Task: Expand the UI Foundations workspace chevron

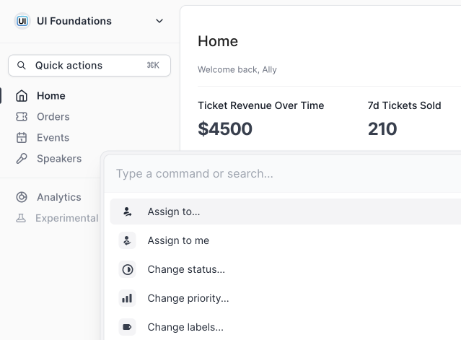Action: 159,21
